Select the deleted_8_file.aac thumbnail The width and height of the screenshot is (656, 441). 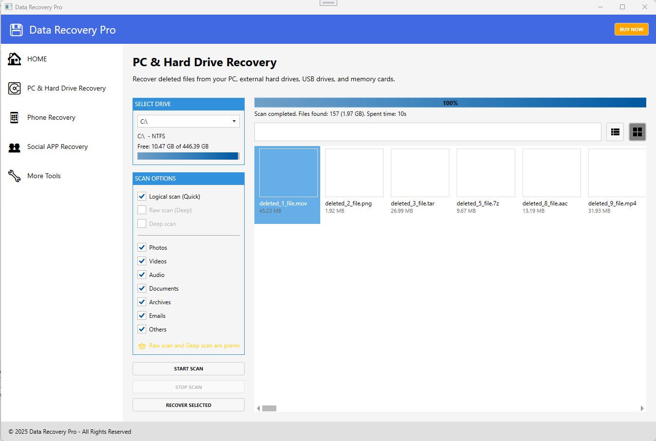point(552,173)
